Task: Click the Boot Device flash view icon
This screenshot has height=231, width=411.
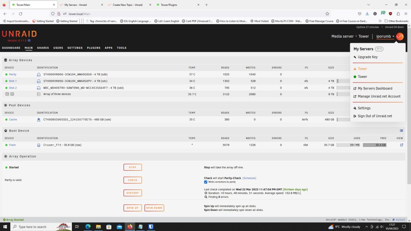Action: [401, 145]
